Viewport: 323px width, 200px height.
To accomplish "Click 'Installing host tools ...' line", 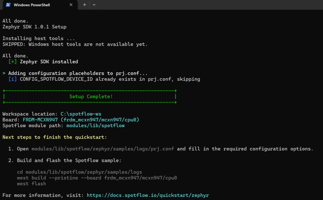I will tap(38, 38).
